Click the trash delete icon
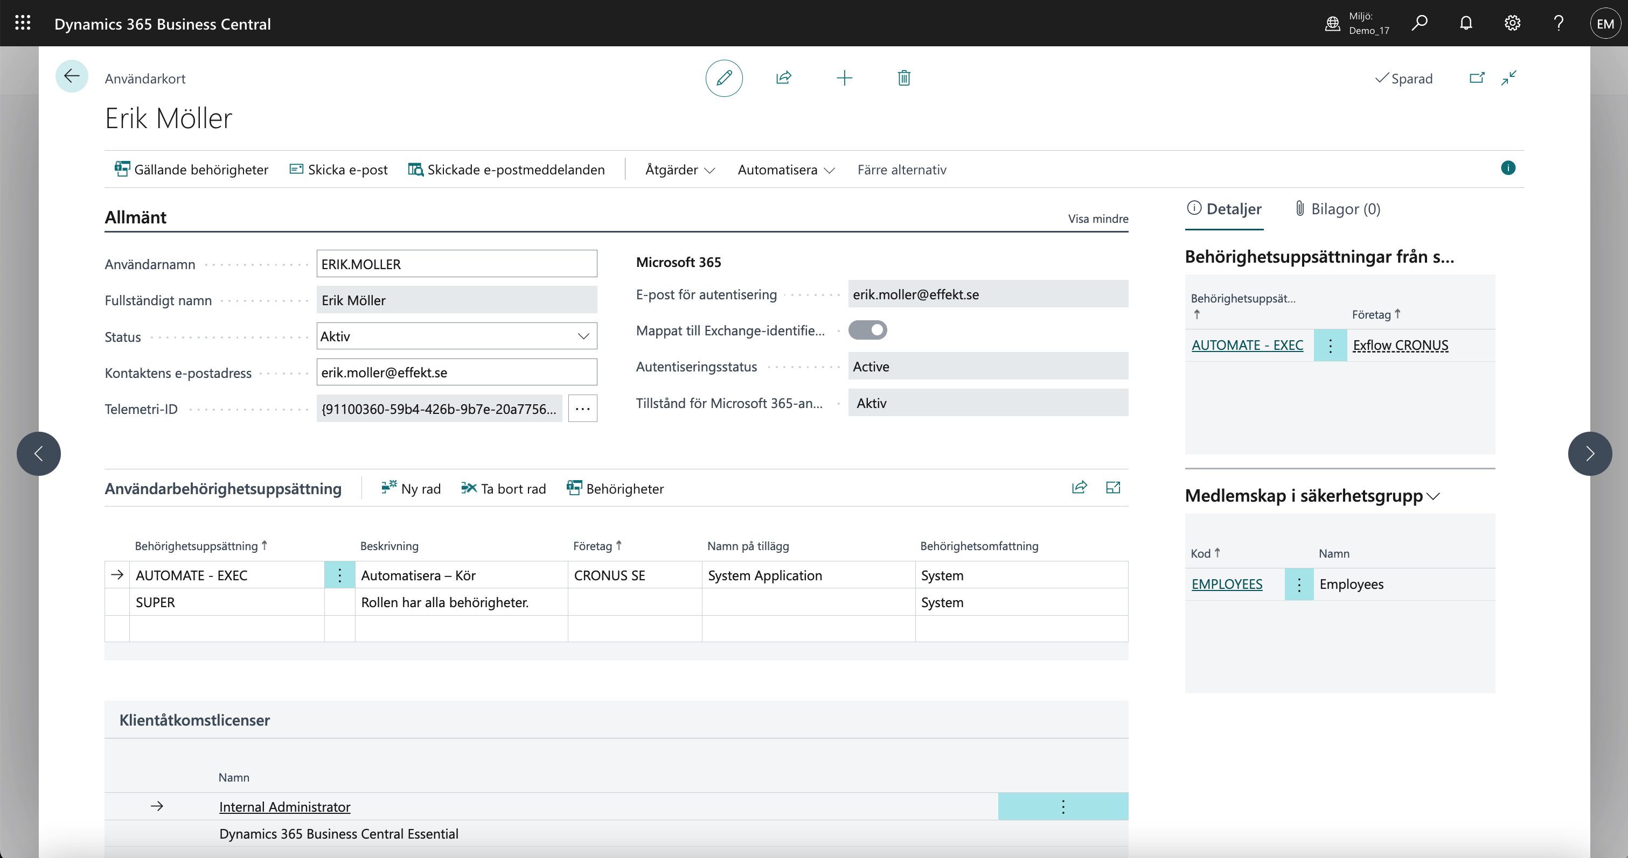 [x=904, y=78]
